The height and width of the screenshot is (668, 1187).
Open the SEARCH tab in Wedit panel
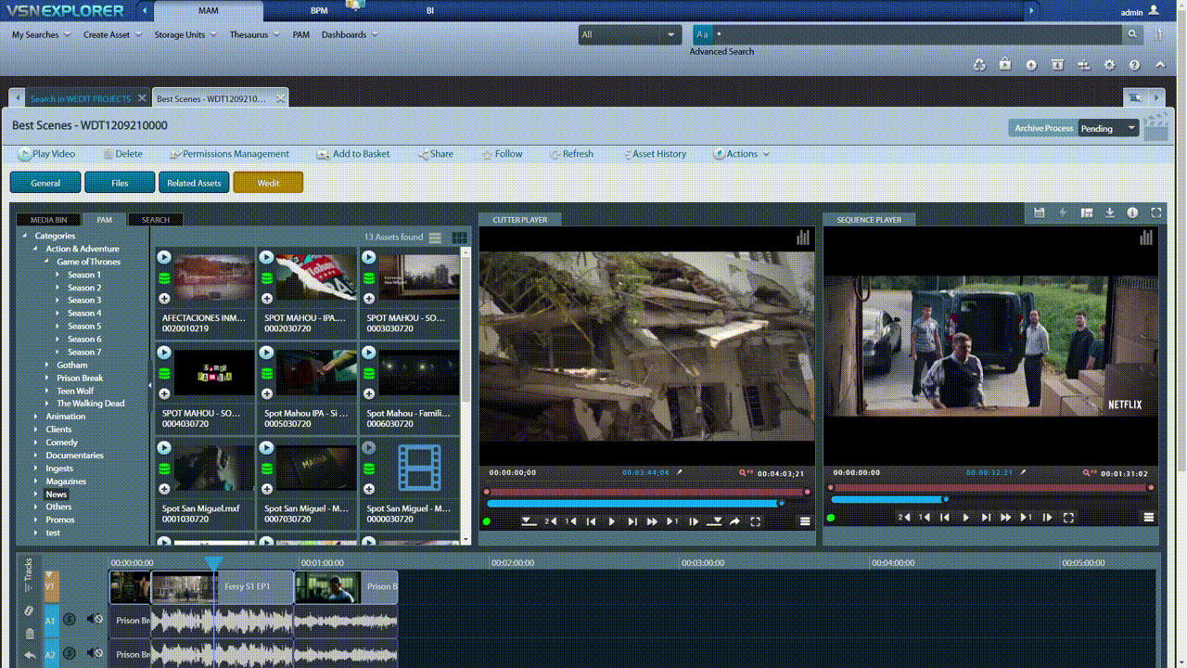click(x=156, y=220)
